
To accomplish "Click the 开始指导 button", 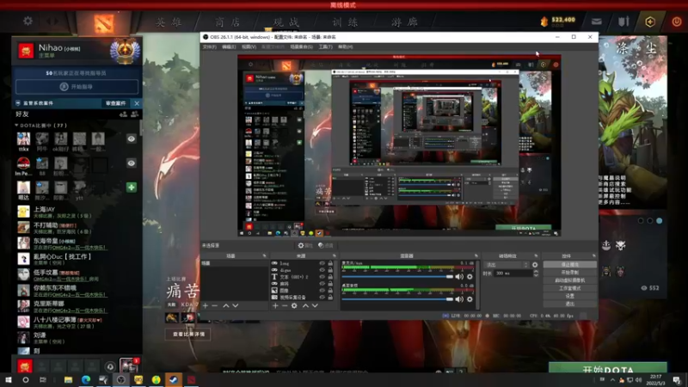I will click(x=77, y=87).
